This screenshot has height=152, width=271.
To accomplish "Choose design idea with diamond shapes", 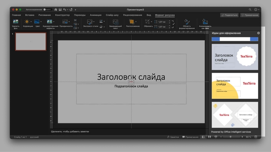I will 235,114.
